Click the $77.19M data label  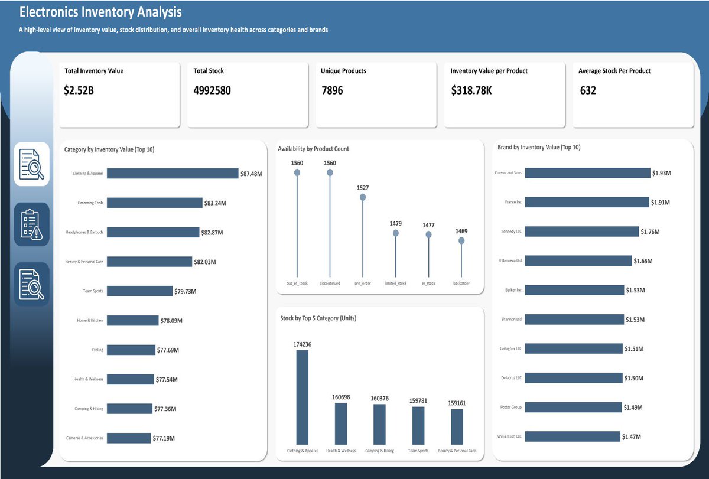coord(164,438)
